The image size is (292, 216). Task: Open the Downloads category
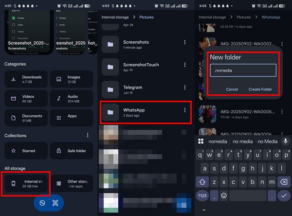pos(26,79)
